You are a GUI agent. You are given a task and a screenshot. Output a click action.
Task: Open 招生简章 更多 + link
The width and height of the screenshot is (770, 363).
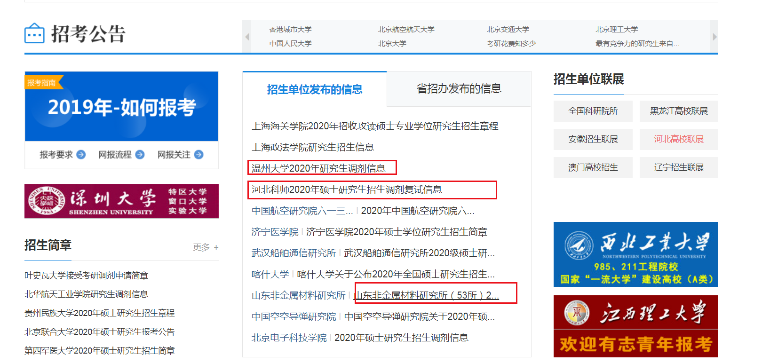click(x=206, y=247)
